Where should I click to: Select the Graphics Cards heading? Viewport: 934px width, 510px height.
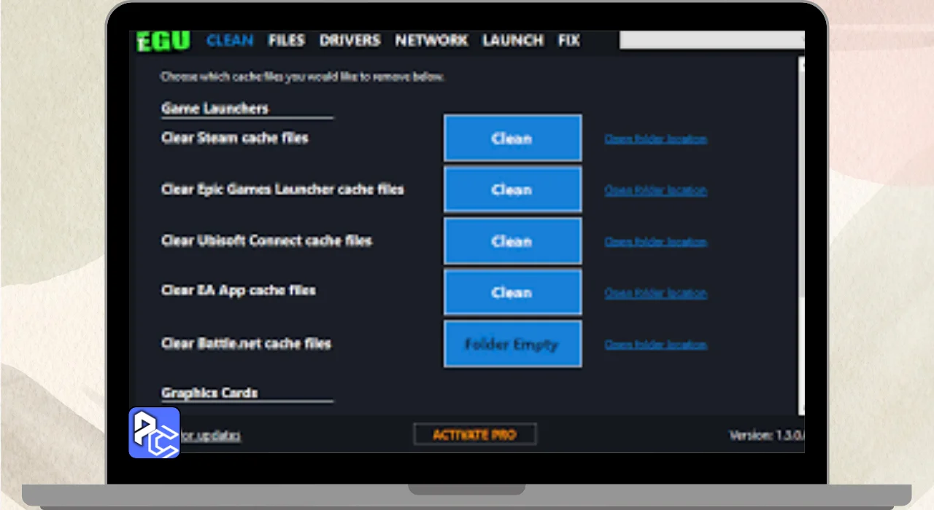(x=209, y=393)
